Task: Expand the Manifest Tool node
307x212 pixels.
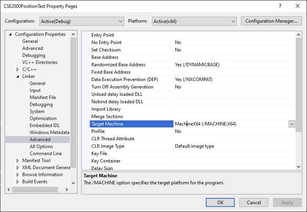Action: coord(18,161)
